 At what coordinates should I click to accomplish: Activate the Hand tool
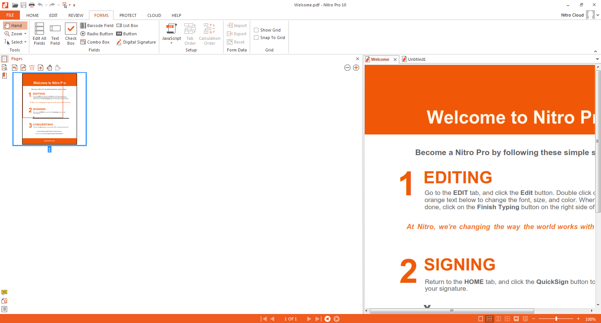click(15, 26)
